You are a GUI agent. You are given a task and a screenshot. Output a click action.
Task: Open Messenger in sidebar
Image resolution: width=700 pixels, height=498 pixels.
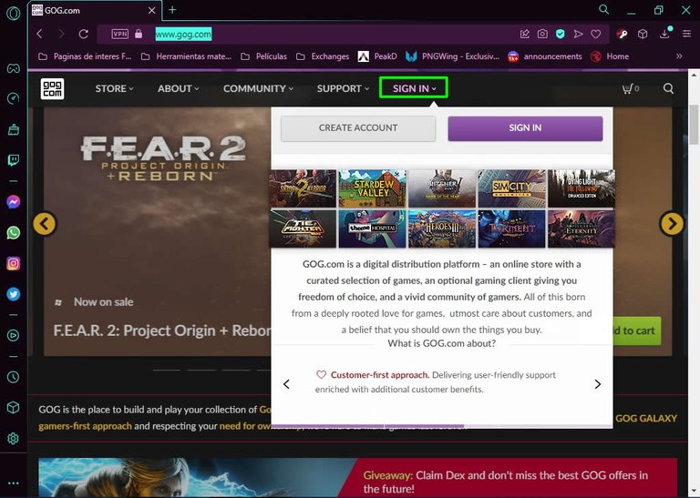[14, 202]
